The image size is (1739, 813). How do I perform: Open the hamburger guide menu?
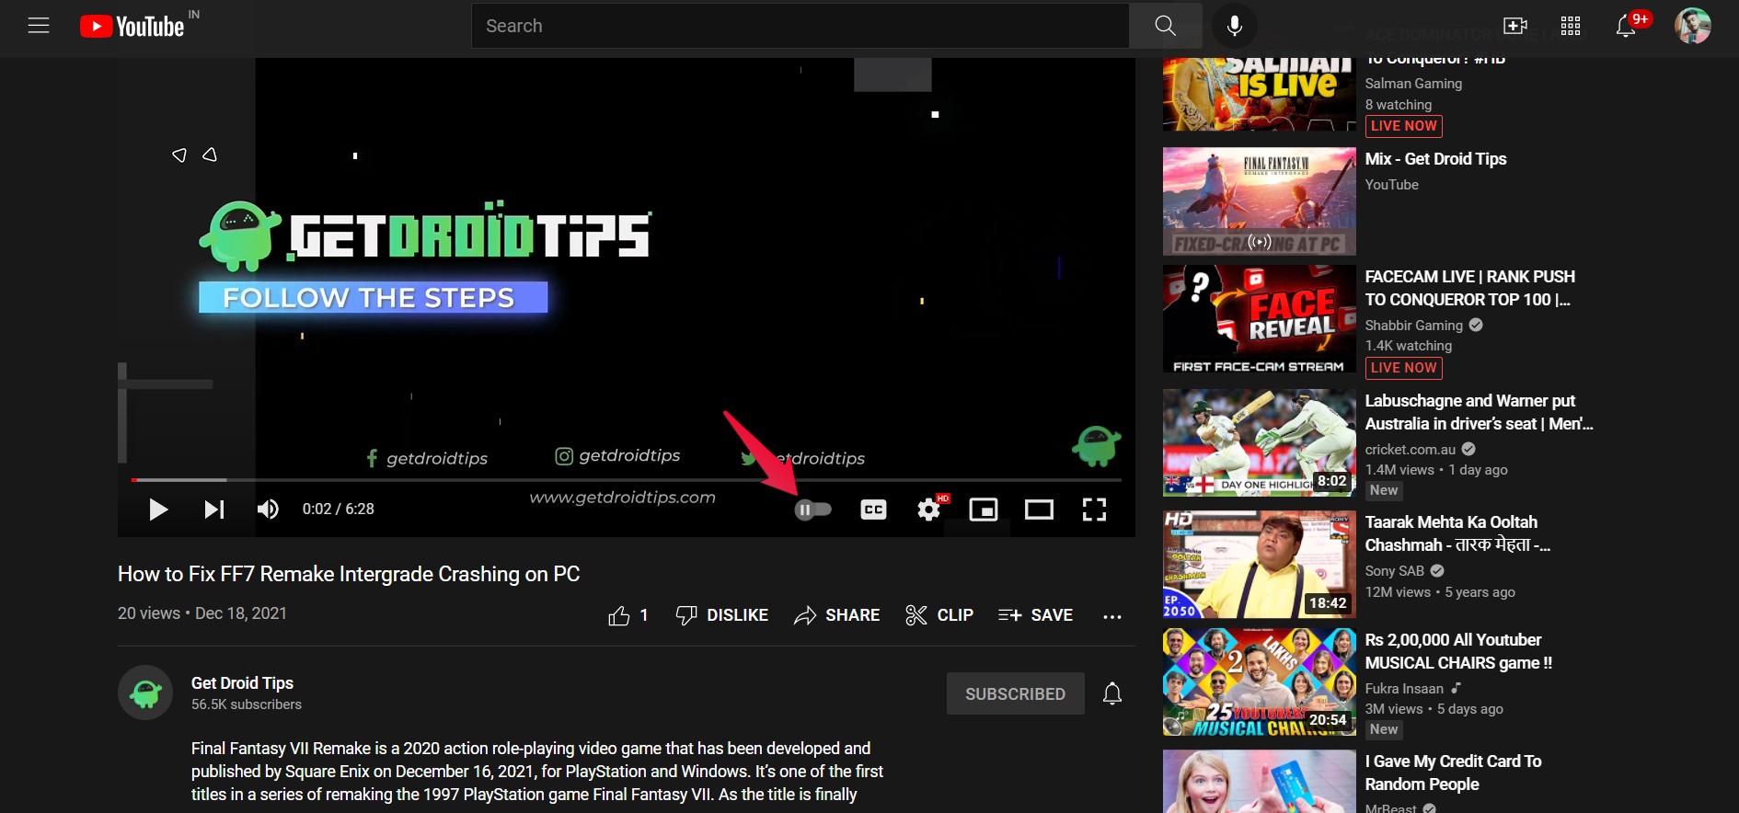(39, 26)
